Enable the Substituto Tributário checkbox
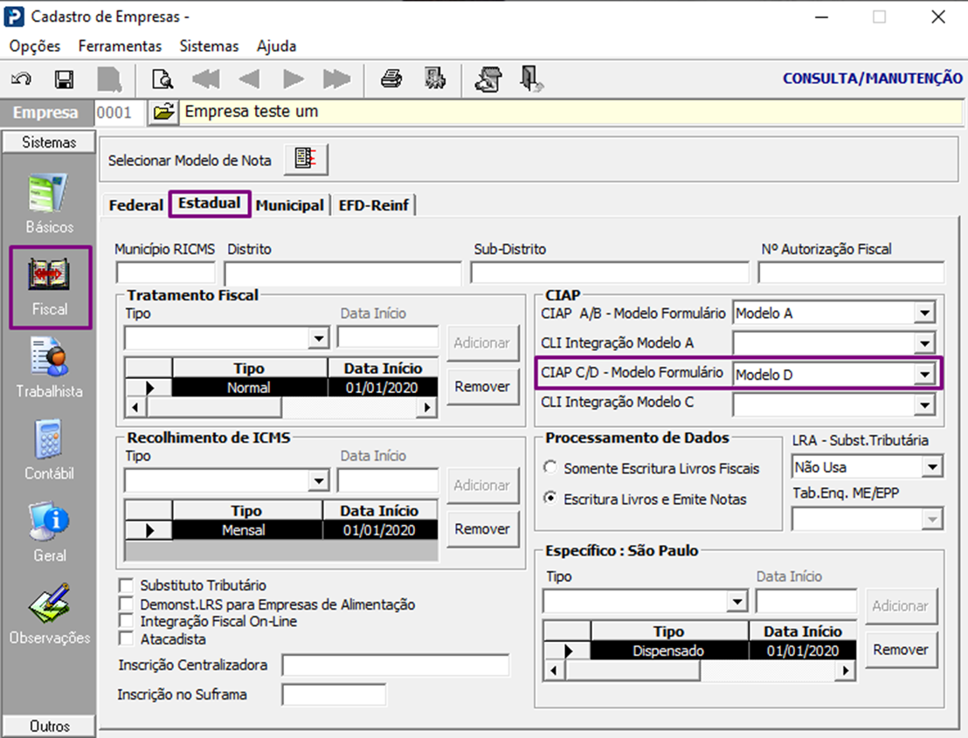Viewport: 968px width, 738px height. pos(127,585)
